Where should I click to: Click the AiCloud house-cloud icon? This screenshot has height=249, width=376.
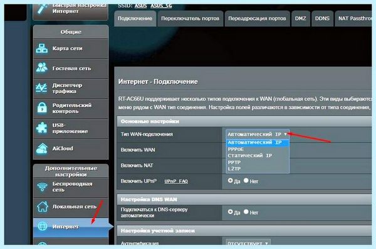(x=42, y=148)
